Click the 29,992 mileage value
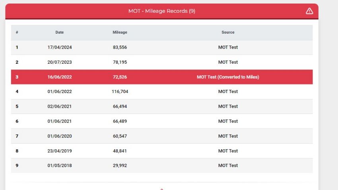 [x=120, y=165]
